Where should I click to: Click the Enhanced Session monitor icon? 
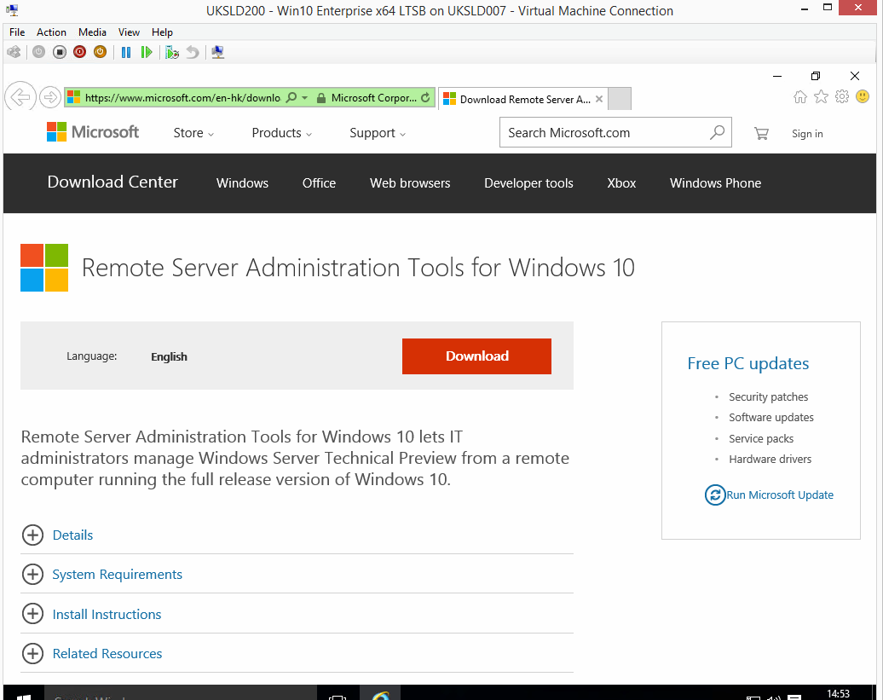click(x=218, y=52)
